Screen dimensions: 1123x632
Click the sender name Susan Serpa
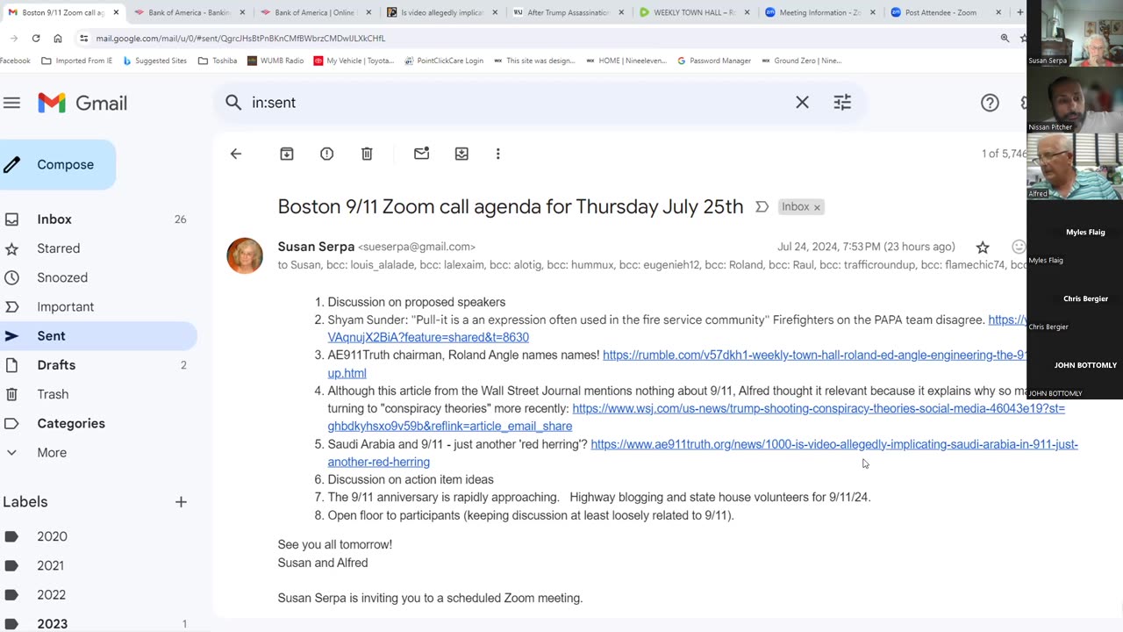[316, 247]
